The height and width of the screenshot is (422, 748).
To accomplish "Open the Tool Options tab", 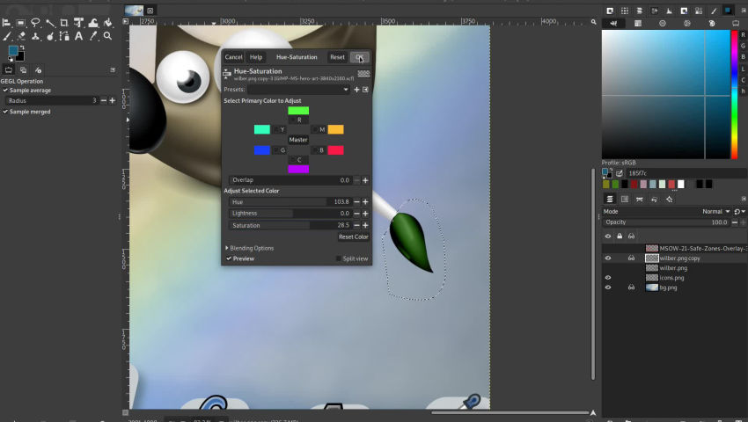I will pos(9,70).
